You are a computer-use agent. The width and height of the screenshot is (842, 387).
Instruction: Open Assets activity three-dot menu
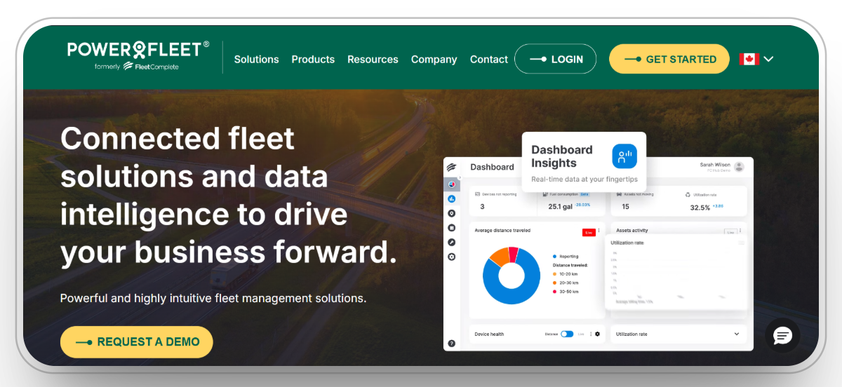click(740, 231)
